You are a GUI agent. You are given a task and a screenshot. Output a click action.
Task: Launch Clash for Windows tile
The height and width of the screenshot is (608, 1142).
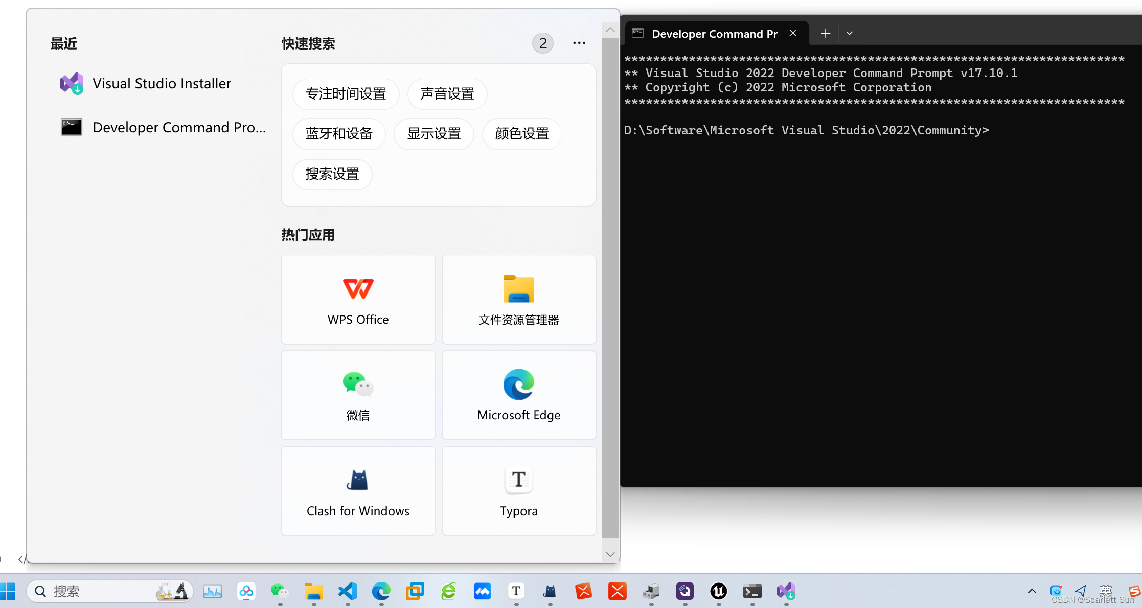[358, 491]
